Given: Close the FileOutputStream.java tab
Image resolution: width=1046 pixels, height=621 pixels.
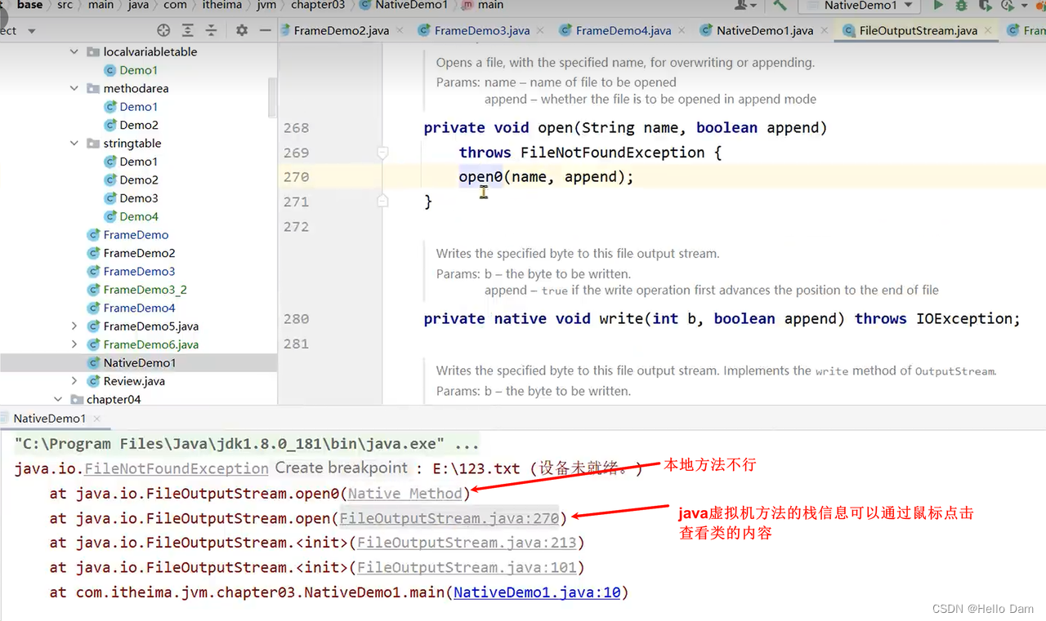Looking at the screenshot, I should (x=988, y=31).
